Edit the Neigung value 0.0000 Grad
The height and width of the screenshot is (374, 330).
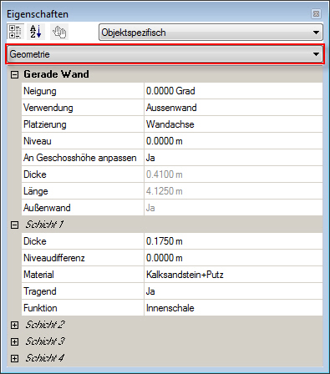click(x=233, y=91)
